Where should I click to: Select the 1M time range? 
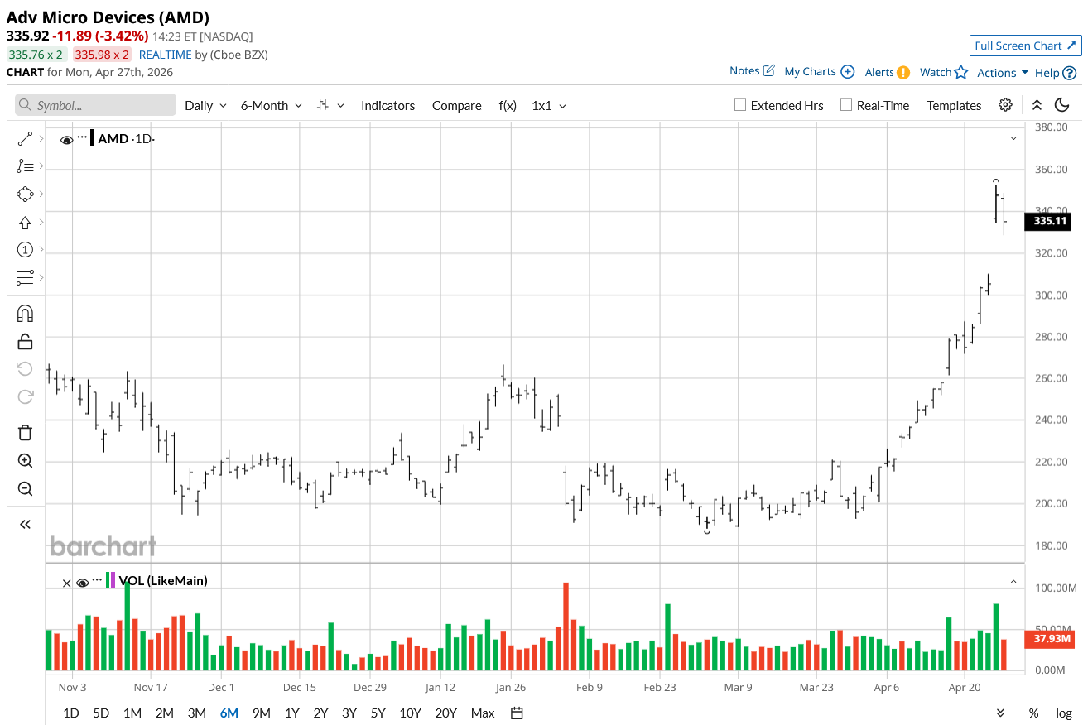pyautogui.click(x=132, y=713)
